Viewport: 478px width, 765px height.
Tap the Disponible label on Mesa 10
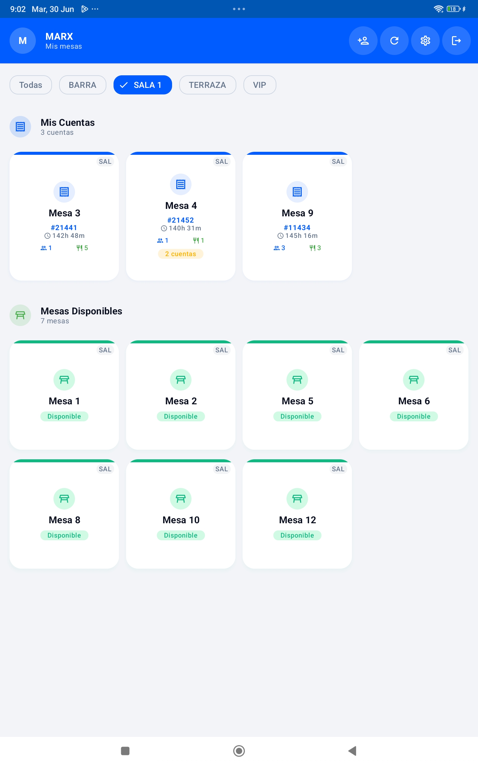180,535
